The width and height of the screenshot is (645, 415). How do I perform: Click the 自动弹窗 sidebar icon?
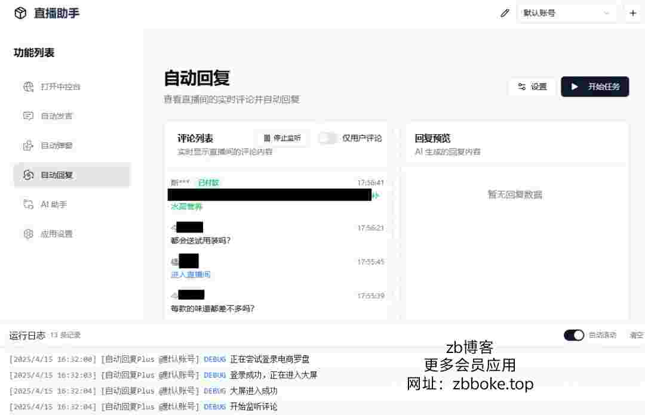point(29,145)
